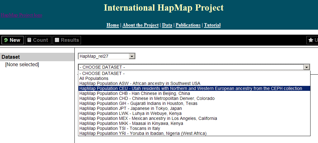Image resolution: width=318 pixels, height=143 pixels.
Task: Select HapMap Population MEX Los Angeles
Action: 194,118
